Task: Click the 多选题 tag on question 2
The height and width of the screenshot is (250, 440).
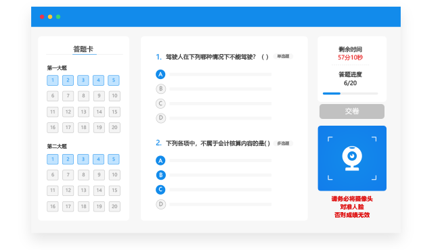Action: pyautogui.click(x=283, y=143)
